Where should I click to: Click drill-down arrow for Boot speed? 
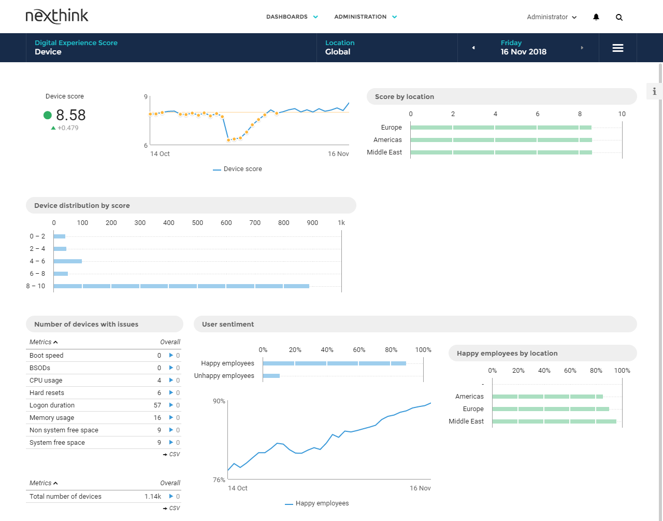point(171,356)
